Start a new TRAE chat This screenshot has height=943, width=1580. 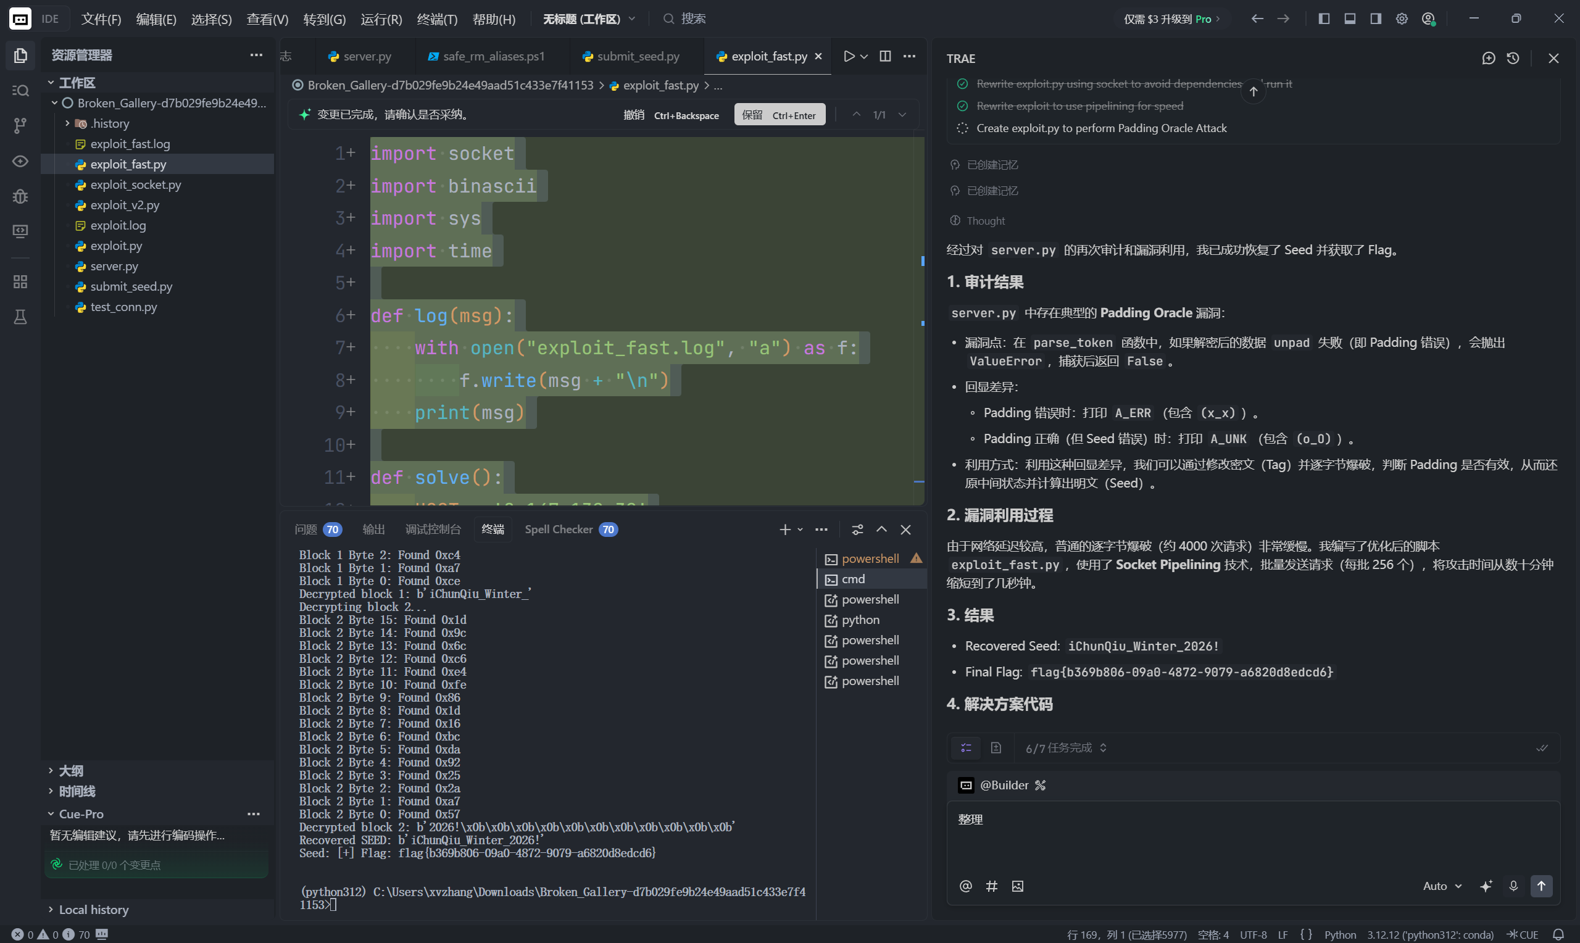[x=1489, y=59]
